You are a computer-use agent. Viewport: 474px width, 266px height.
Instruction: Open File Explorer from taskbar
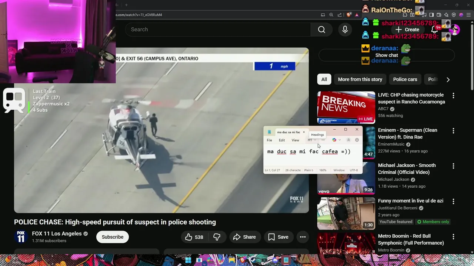click(x=232, y=260)
